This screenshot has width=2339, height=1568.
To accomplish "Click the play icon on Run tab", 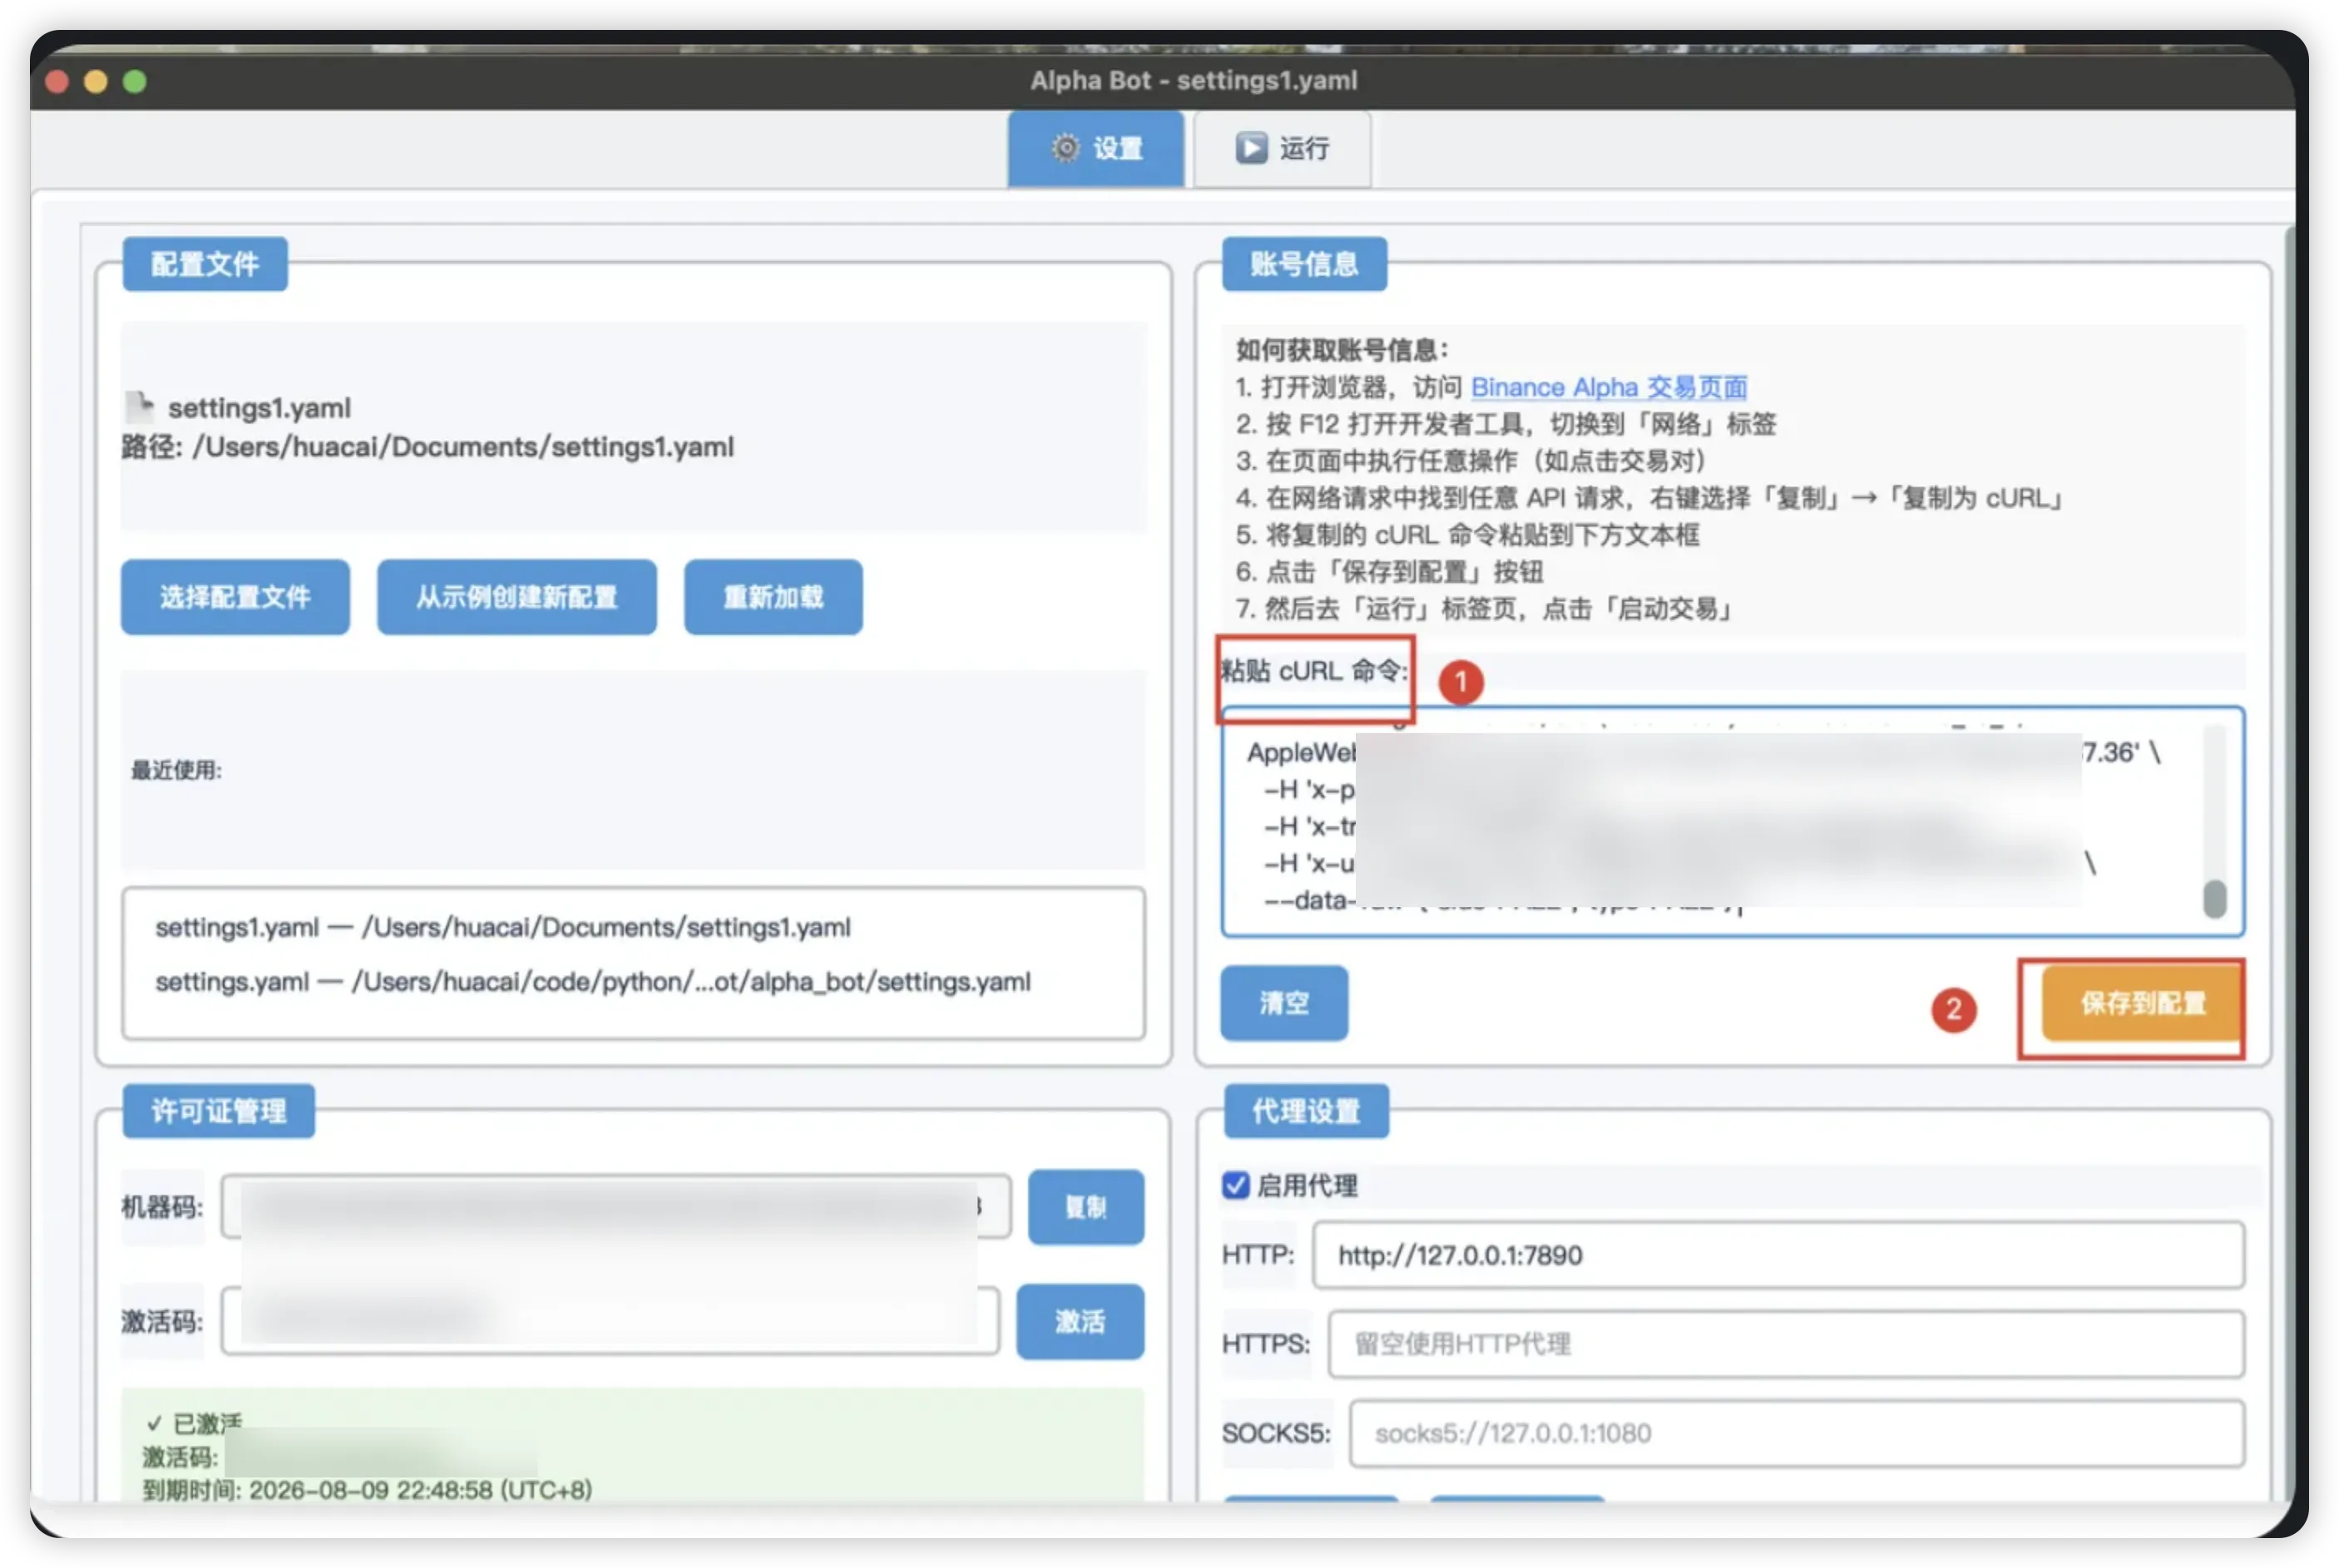I will (x=1250, y=148).
